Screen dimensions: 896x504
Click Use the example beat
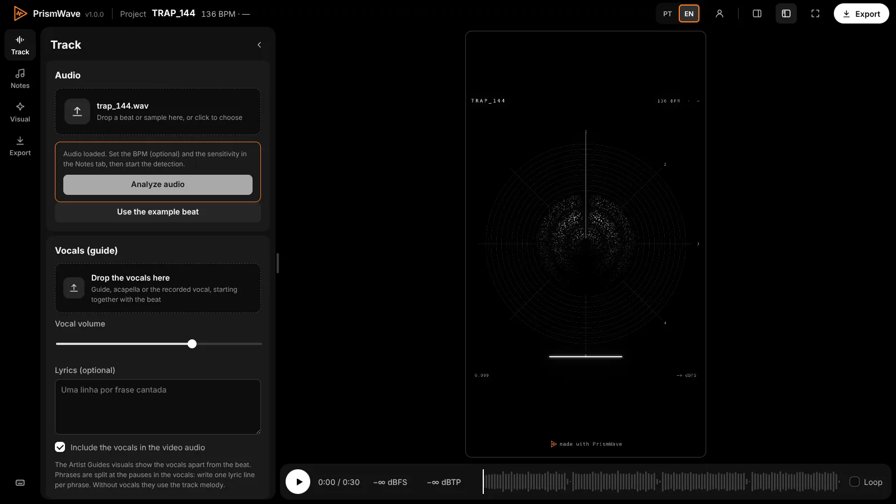pos(158,212)
